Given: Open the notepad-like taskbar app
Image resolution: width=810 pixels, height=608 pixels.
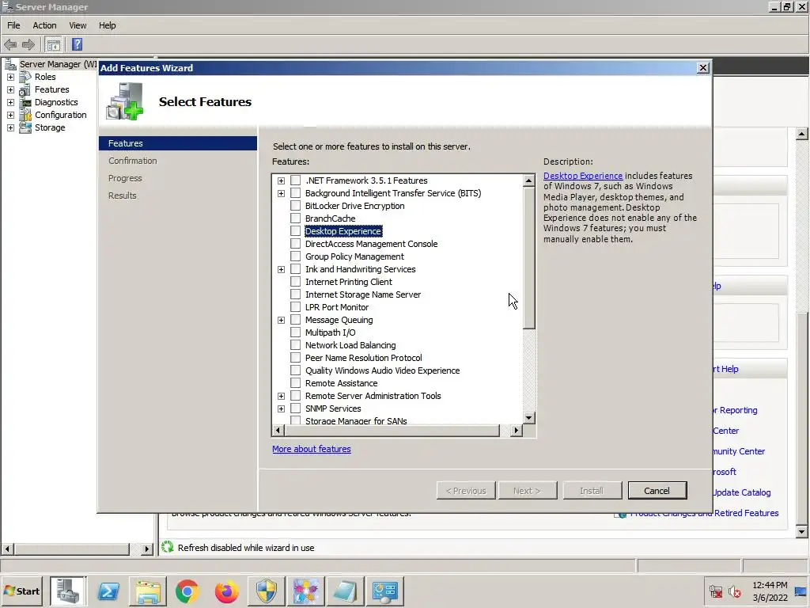Looking at the screenshot, I should coord(346,591).
